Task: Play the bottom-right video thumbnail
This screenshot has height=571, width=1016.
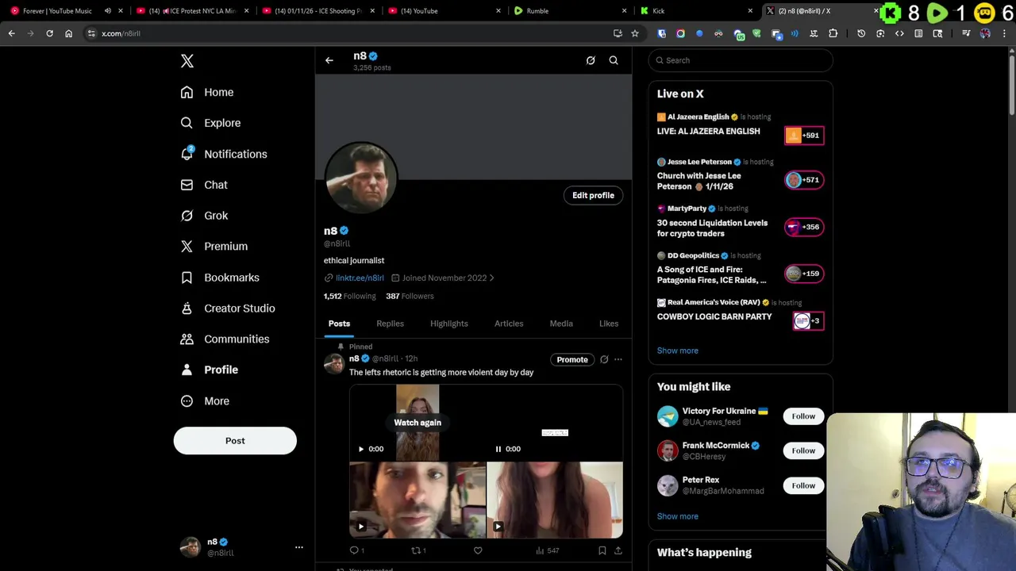Action: (x=498, y=526)
